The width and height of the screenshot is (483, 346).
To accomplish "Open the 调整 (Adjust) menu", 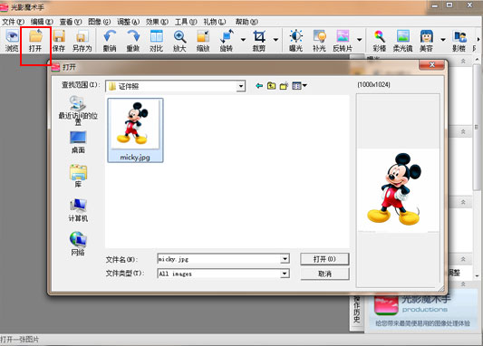I will [128, 22].
